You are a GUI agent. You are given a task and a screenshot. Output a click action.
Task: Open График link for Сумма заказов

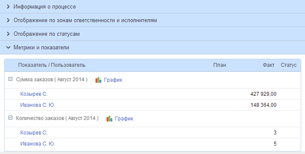tap(113, 80)
